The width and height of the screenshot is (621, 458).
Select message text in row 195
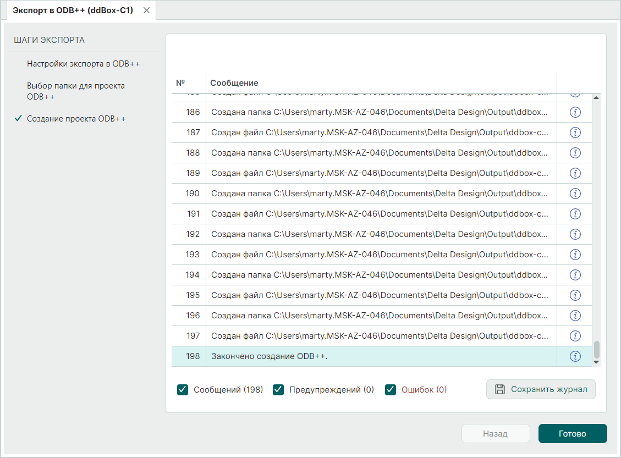tap(380, 295)
